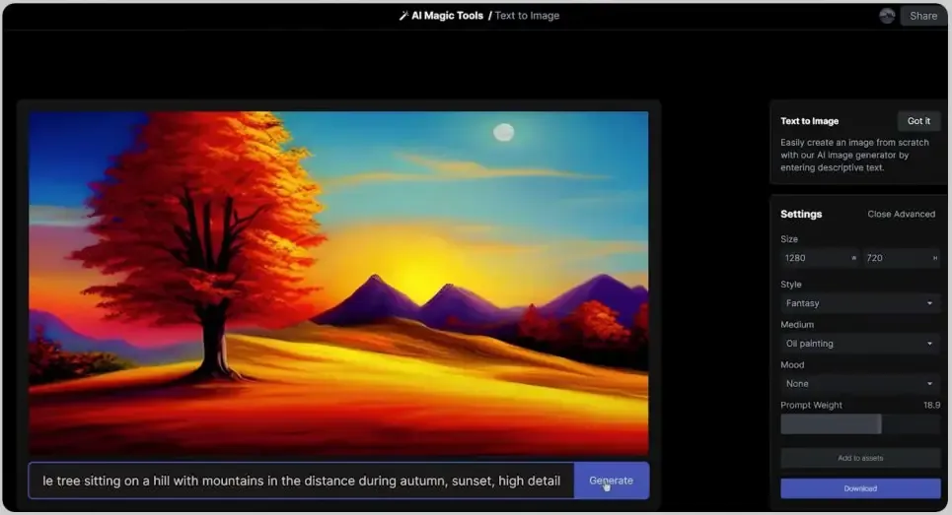Image resolution: width=952 pixels, height=515 pixels.
Task: Open the Medium dropdown set to Oil painting
Action: [860, 344]
